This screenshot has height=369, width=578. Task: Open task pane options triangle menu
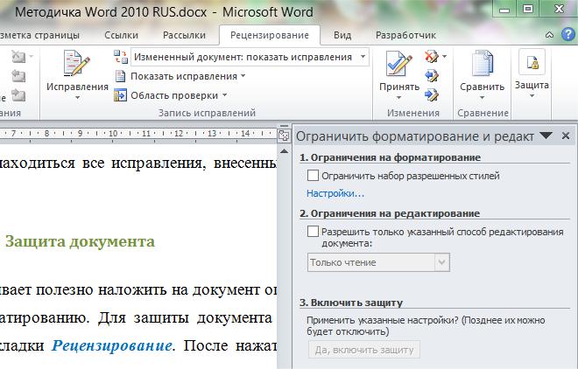pos(546,136)
